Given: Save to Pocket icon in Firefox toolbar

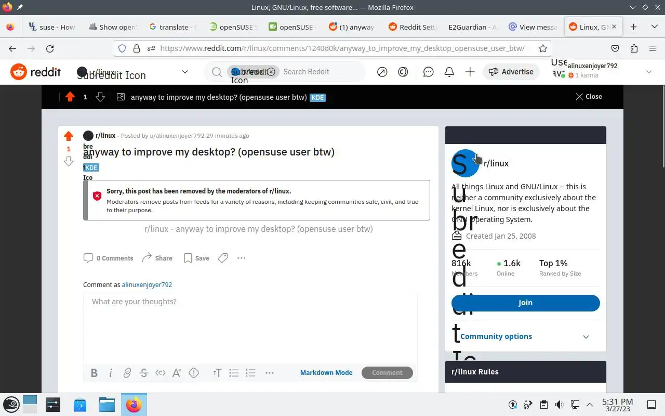Looking at the screenshot, I should 615,48.
